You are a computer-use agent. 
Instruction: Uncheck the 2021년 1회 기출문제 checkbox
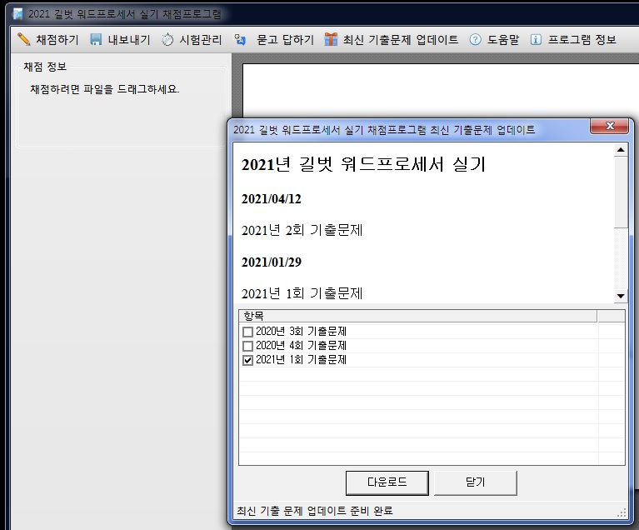[x=247, y=360]
